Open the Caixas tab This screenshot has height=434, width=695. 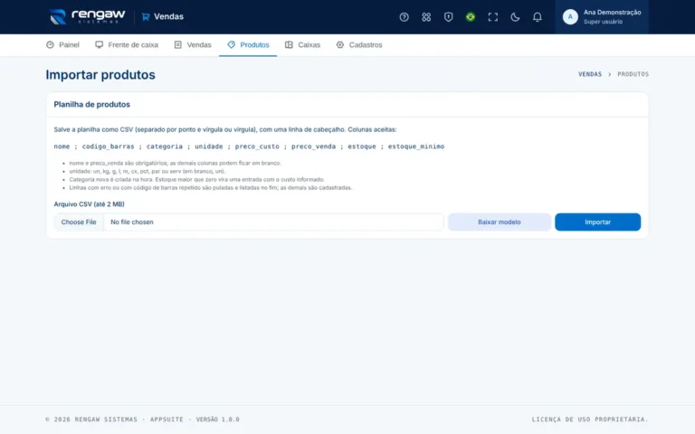[302, 44]
